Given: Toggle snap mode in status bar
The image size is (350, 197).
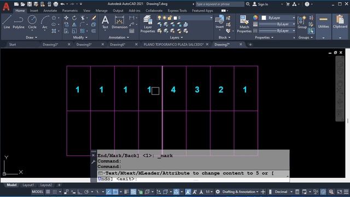Looking at the screenshot, I should coord(55,192).
